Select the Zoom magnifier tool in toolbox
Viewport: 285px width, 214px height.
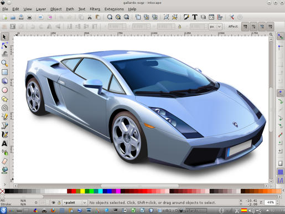click(4, 63)
